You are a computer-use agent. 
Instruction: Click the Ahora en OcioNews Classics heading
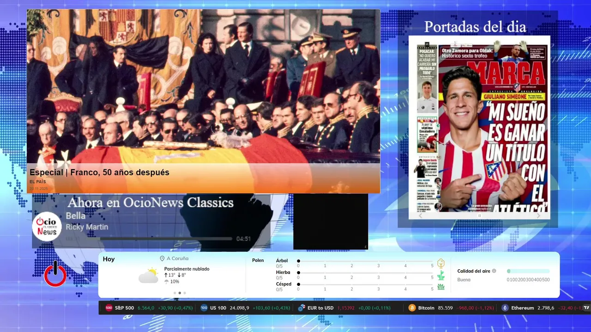(x=151, y=203)
